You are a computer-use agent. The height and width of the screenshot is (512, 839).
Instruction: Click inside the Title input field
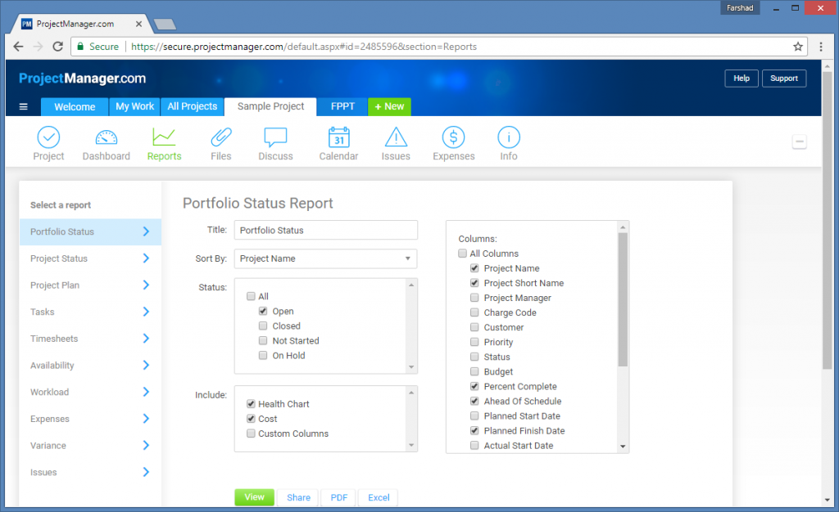pos(325,230)
